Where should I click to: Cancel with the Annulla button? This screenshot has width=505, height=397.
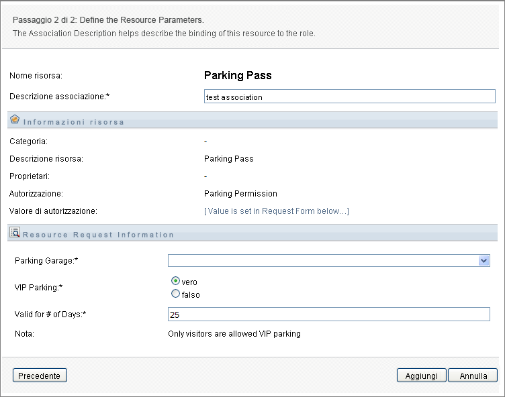(x=473, y=376)
